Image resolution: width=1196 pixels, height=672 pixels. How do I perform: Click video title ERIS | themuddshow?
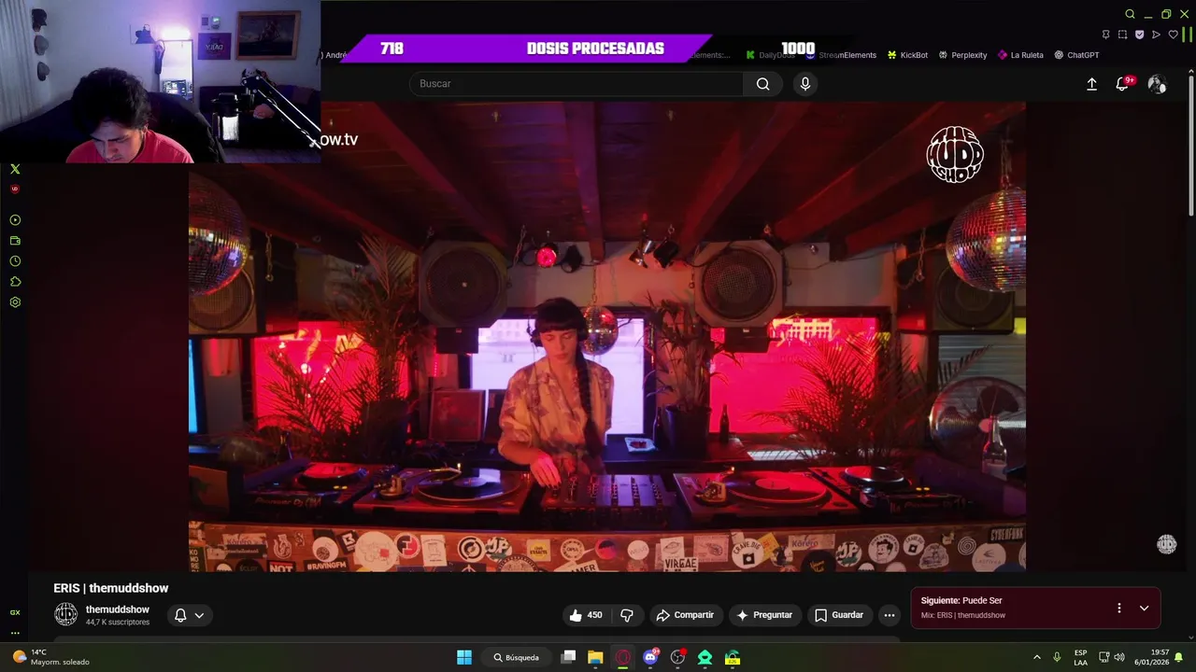point(111,588)
